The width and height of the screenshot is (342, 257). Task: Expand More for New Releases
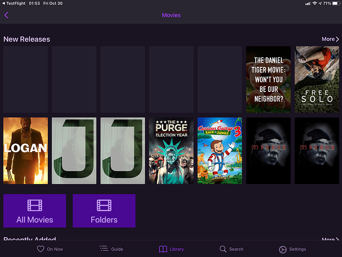pyautogui.click(x=330, y=39)
